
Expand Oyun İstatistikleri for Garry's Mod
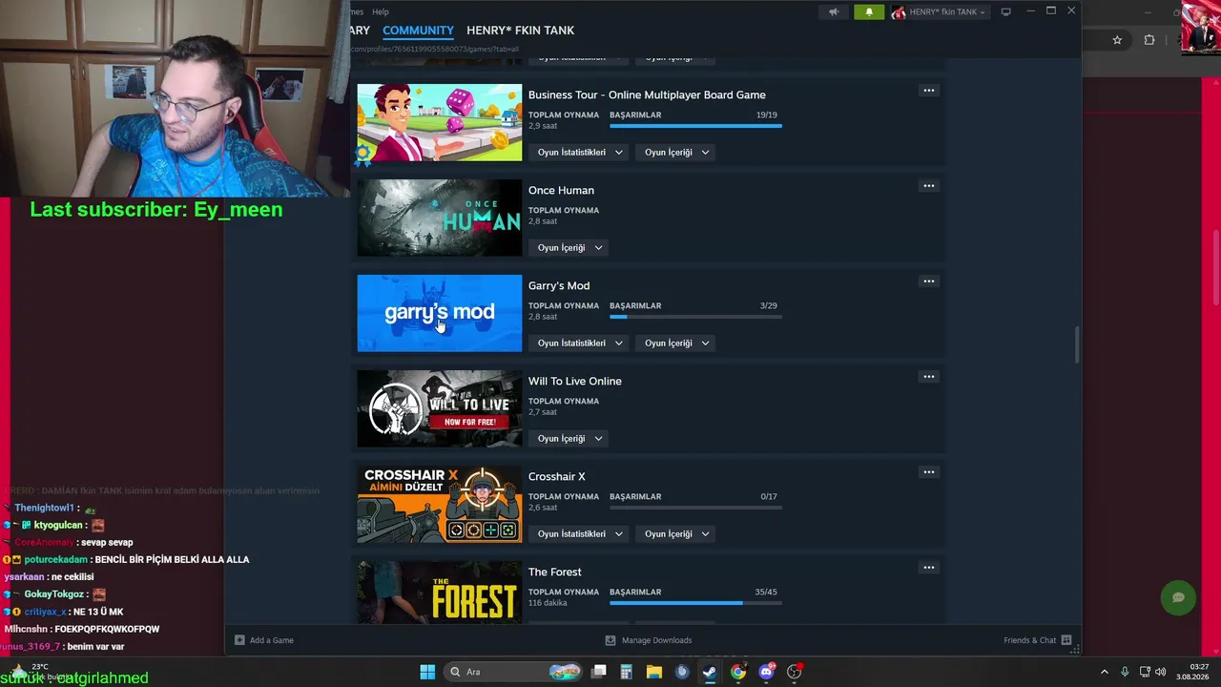tap(579, 343)
